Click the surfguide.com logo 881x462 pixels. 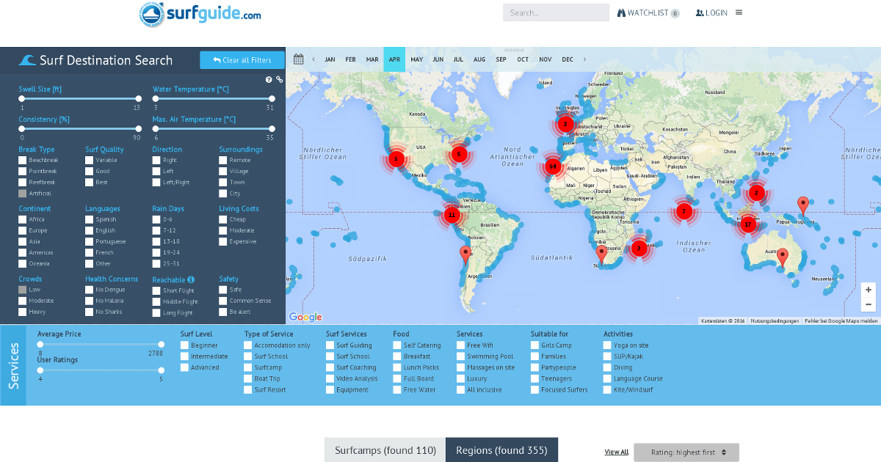(x=200, y=14)
